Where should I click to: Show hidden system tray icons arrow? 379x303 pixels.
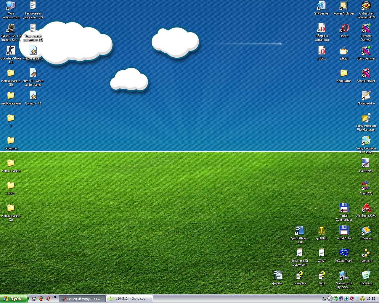pyautogui.click(x=330, y=299)
